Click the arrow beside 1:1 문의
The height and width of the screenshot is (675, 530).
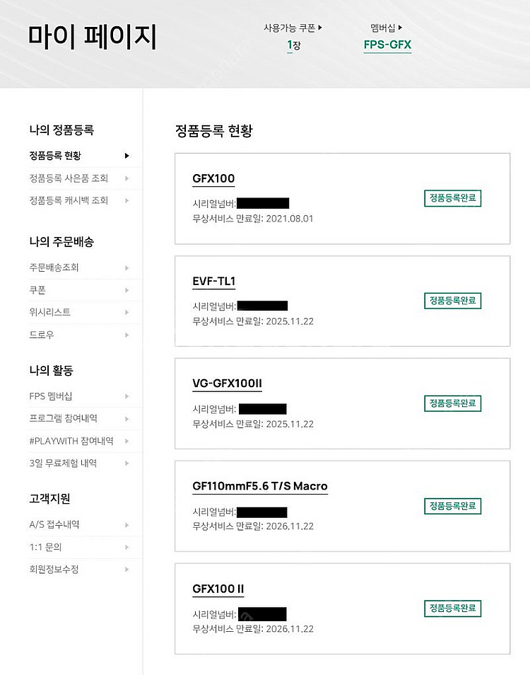pyautogui.click(x=126, y=548)
